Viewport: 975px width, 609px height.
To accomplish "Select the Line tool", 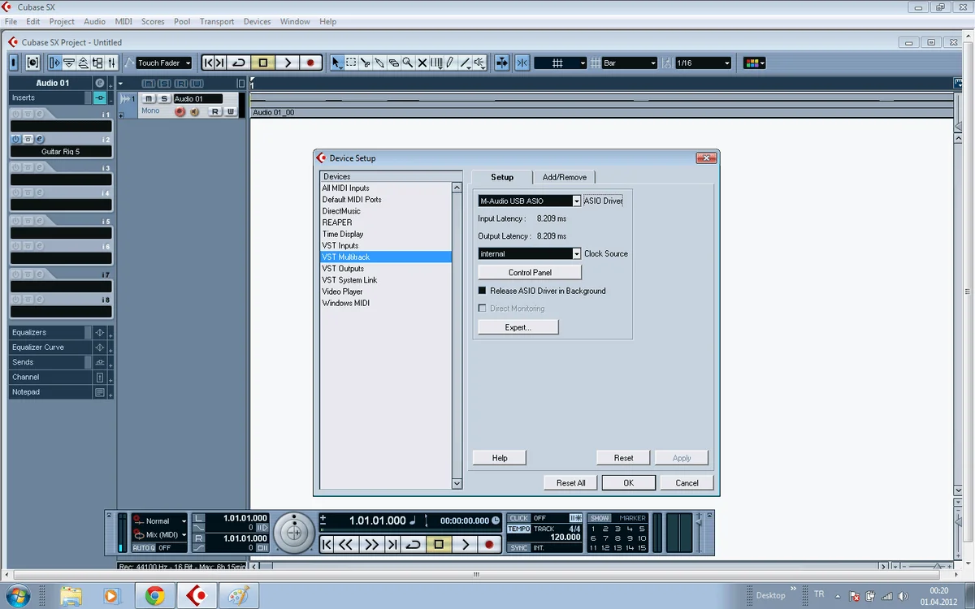I will pos(465,63).
